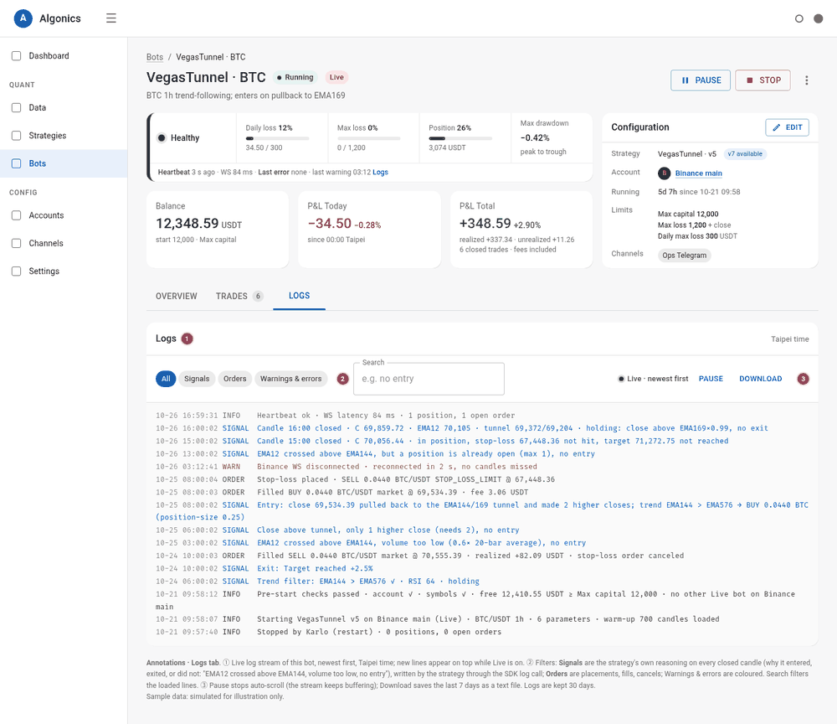Select the All log filter chip
837x724 pixels.
click(166, 379)
